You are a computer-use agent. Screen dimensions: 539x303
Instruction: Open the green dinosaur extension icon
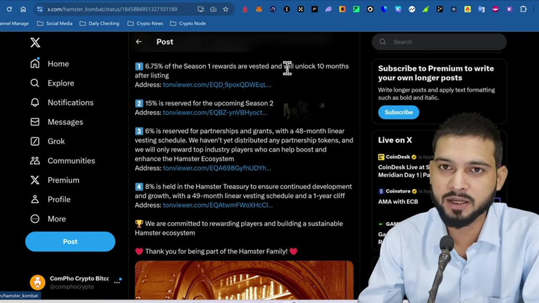pyautogui.click(x=426, y=9)
